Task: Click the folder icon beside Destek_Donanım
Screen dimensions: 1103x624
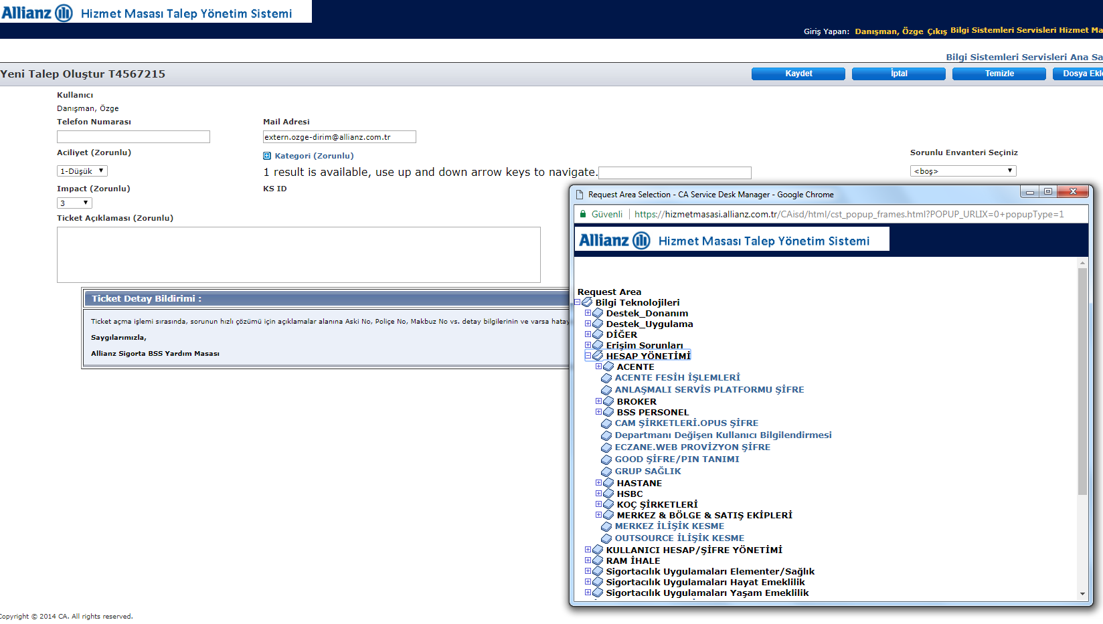Action: click(598, 313)
